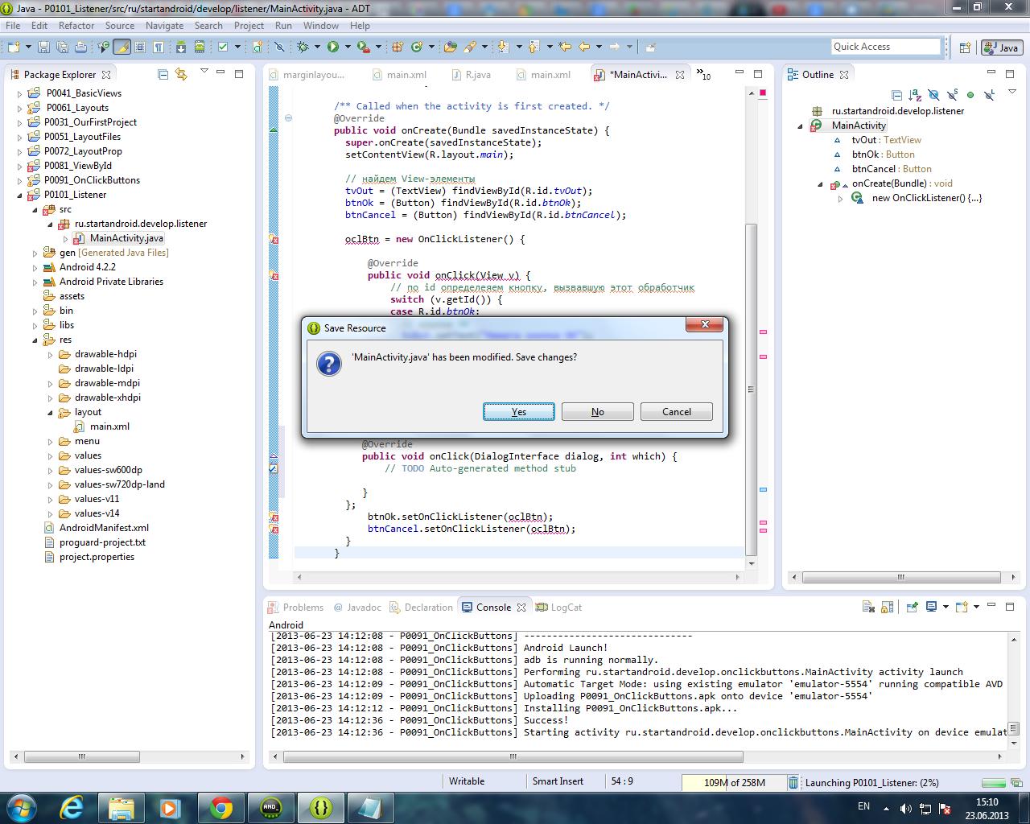Toggle Hide Non-Public Members in Outline
Image resolution: width=1030 pixels, height=824 pixels.
click(x=970, y=95)
